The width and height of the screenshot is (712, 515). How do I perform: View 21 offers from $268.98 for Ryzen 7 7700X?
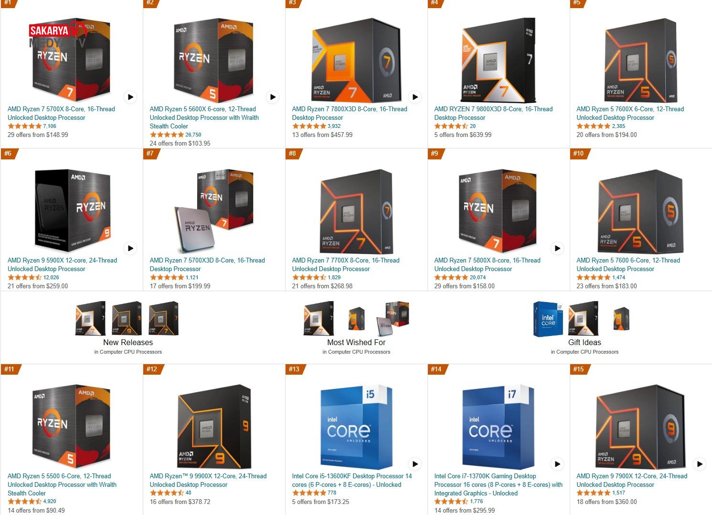pyautogui.click(x=322, y=286)
